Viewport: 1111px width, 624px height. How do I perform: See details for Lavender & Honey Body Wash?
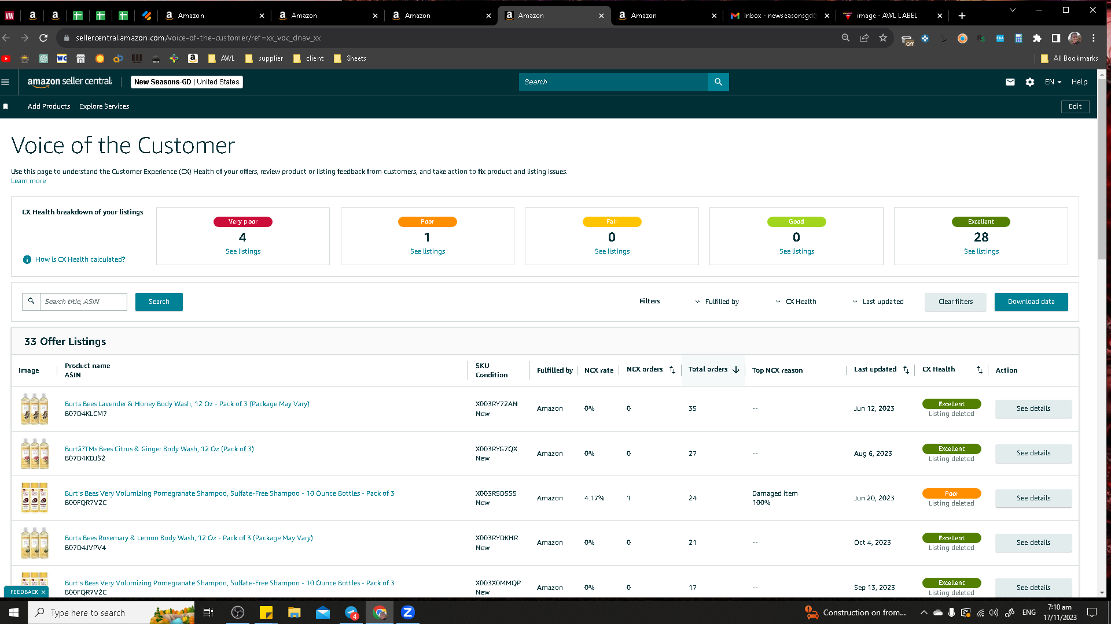1033,408
